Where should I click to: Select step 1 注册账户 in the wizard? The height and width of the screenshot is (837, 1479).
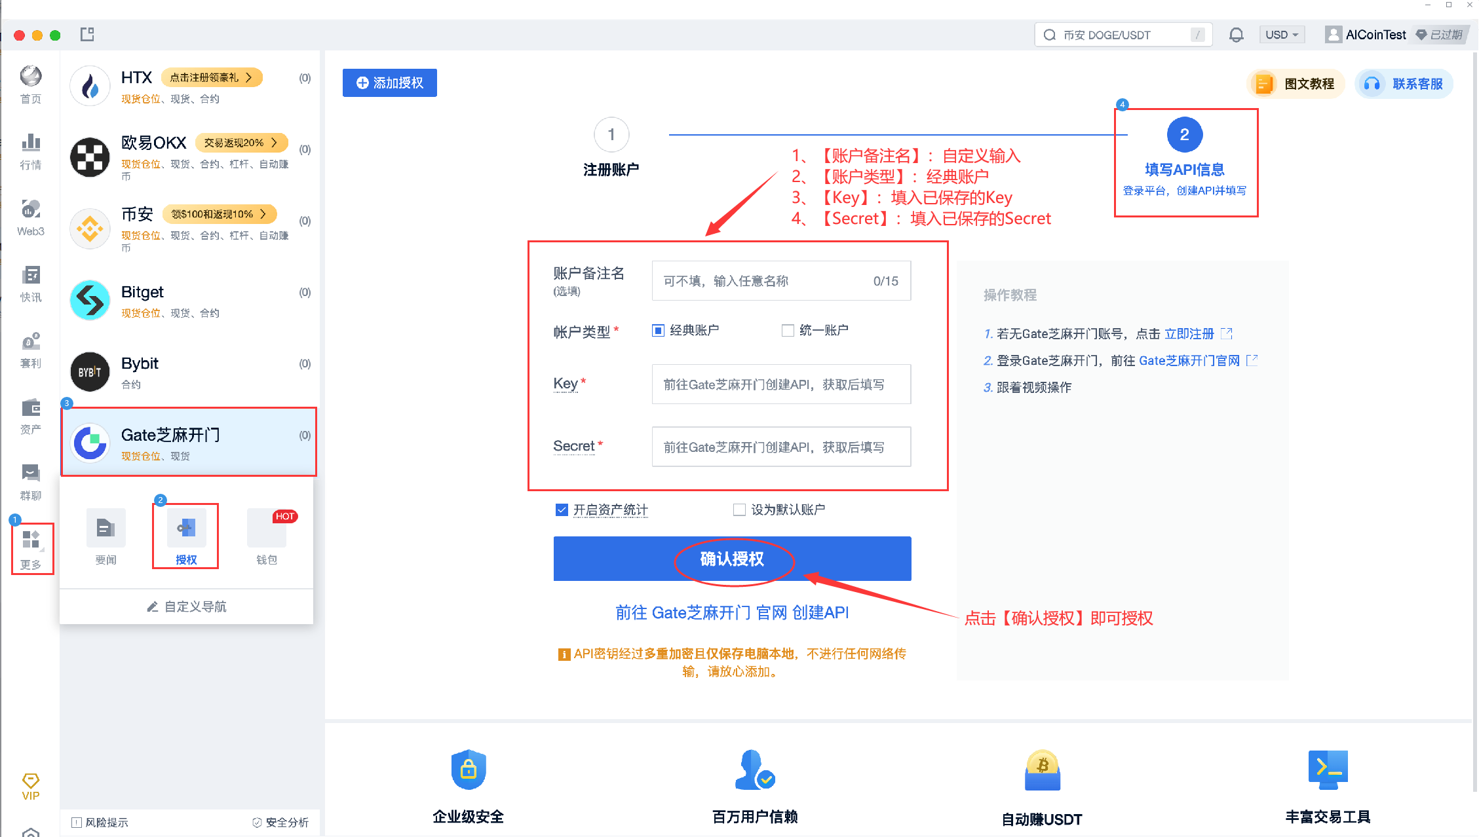pos(611,147)
